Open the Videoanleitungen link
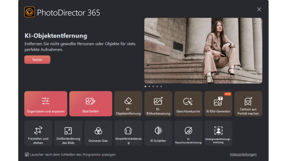The image size is (287, 161). pos(243,154)
